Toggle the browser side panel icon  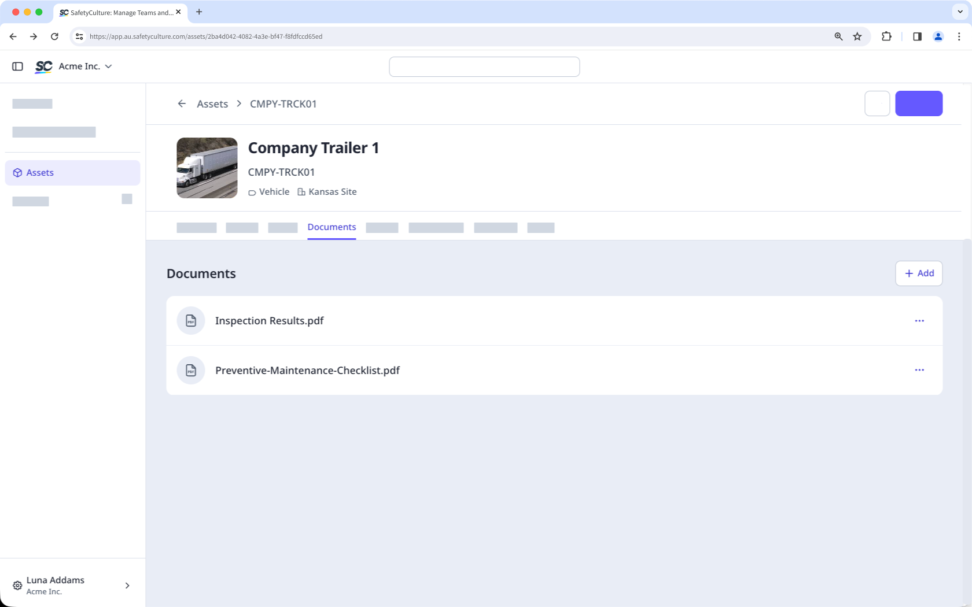(x=917, y=36)
